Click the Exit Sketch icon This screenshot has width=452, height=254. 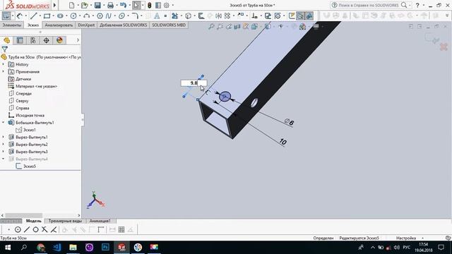pos(6,16)
